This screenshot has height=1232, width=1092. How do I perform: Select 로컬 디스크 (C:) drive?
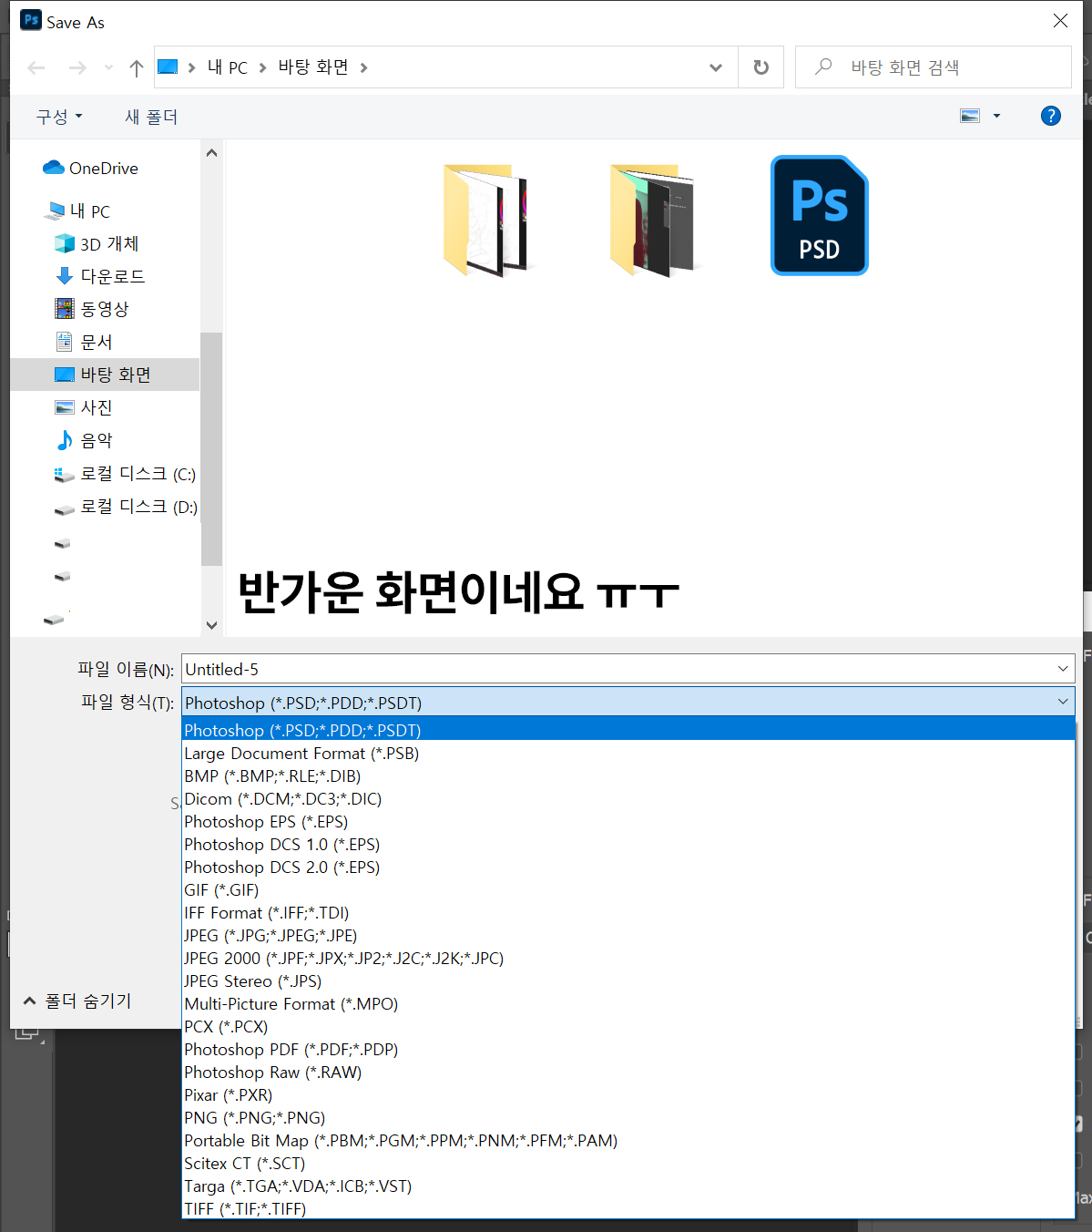point(126,474)
